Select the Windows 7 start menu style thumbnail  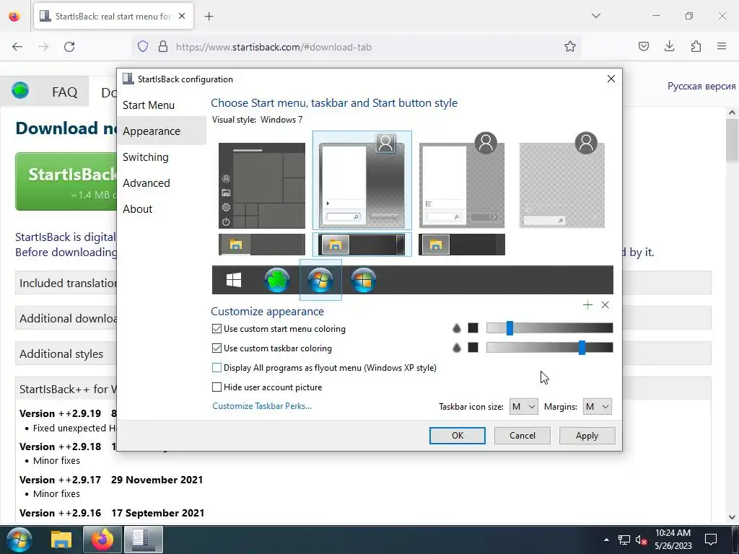point(362,181)
